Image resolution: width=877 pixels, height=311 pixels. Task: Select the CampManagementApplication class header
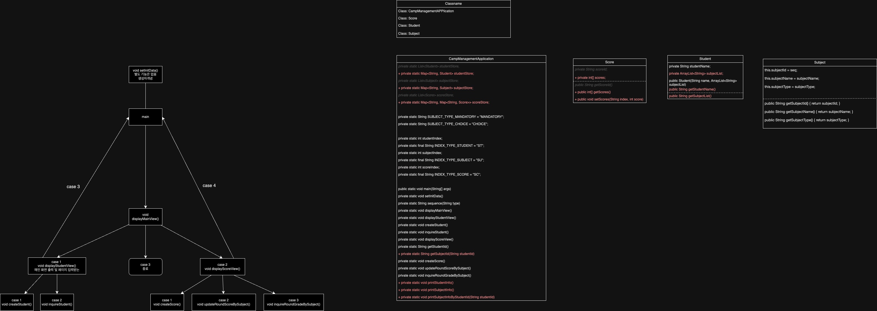(x=471, y=59)
